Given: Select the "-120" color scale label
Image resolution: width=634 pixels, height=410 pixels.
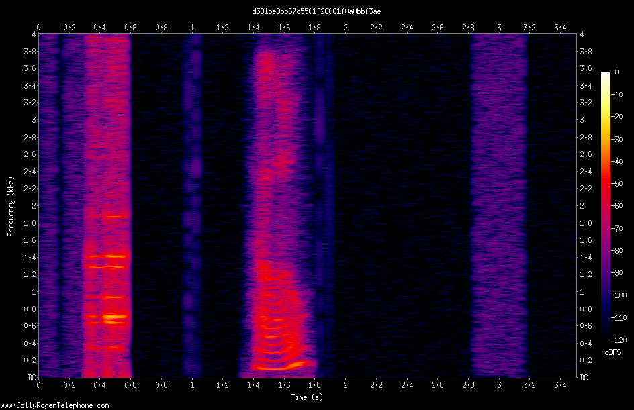Looking at the screenshot, I should pos(619,340).
